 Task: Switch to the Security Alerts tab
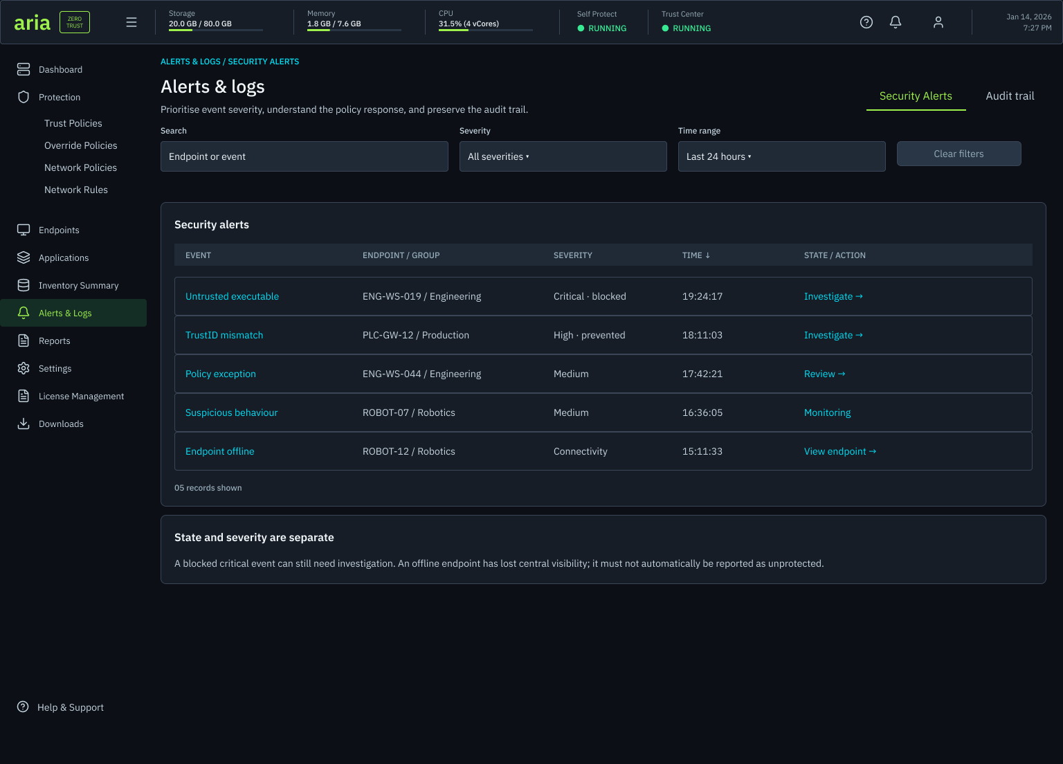(916, 96)
